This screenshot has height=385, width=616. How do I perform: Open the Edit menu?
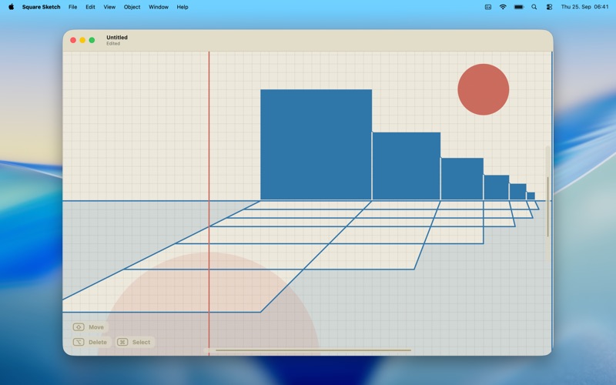tap(90, 7)
